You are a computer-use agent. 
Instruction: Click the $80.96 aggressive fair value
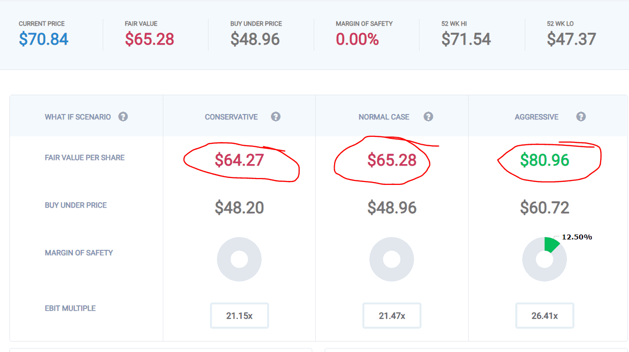coord(545,160)
